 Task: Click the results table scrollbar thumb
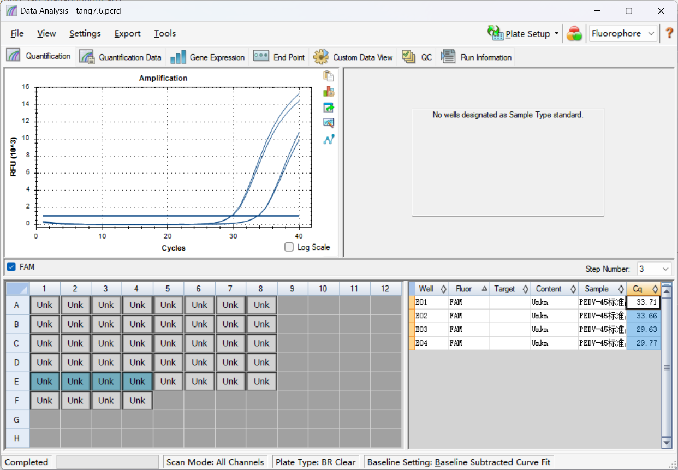[667, 368]
